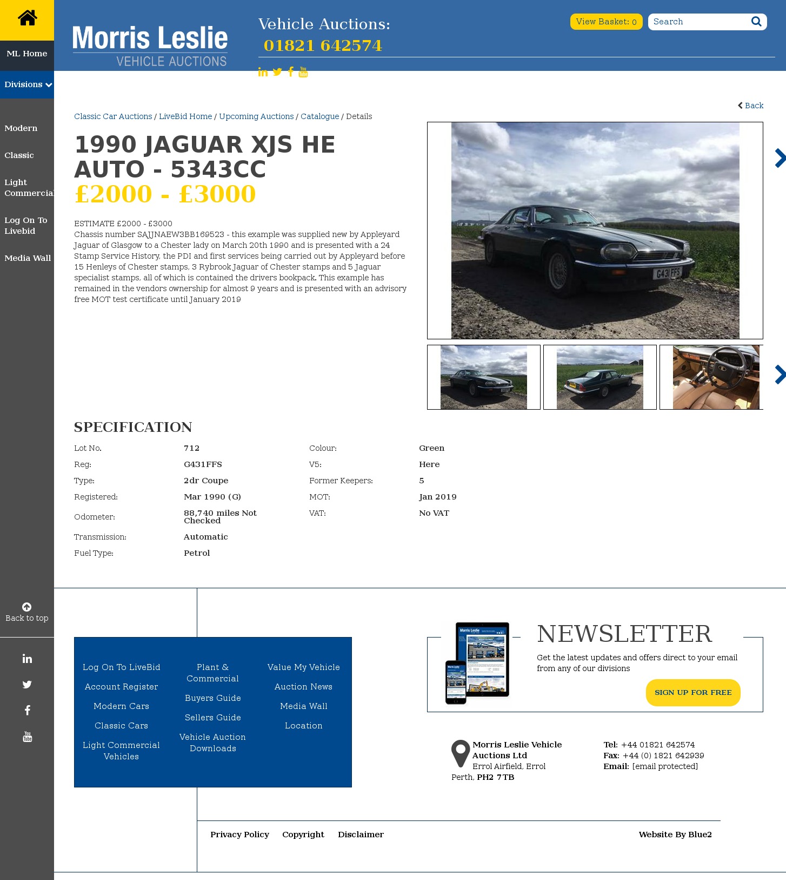Click the lot number 712
Screen dimensions: 786x880
click(192, 448)
